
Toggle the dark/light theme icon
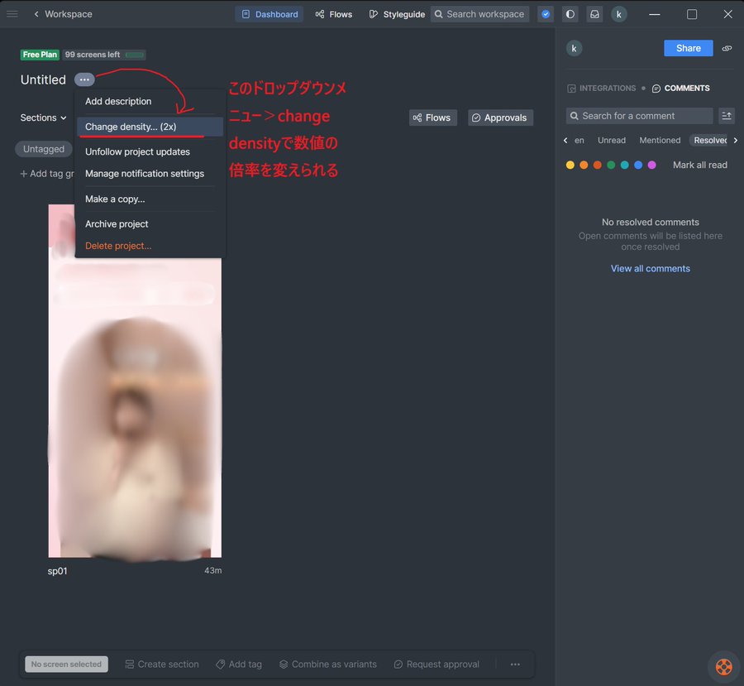[570, 14]
